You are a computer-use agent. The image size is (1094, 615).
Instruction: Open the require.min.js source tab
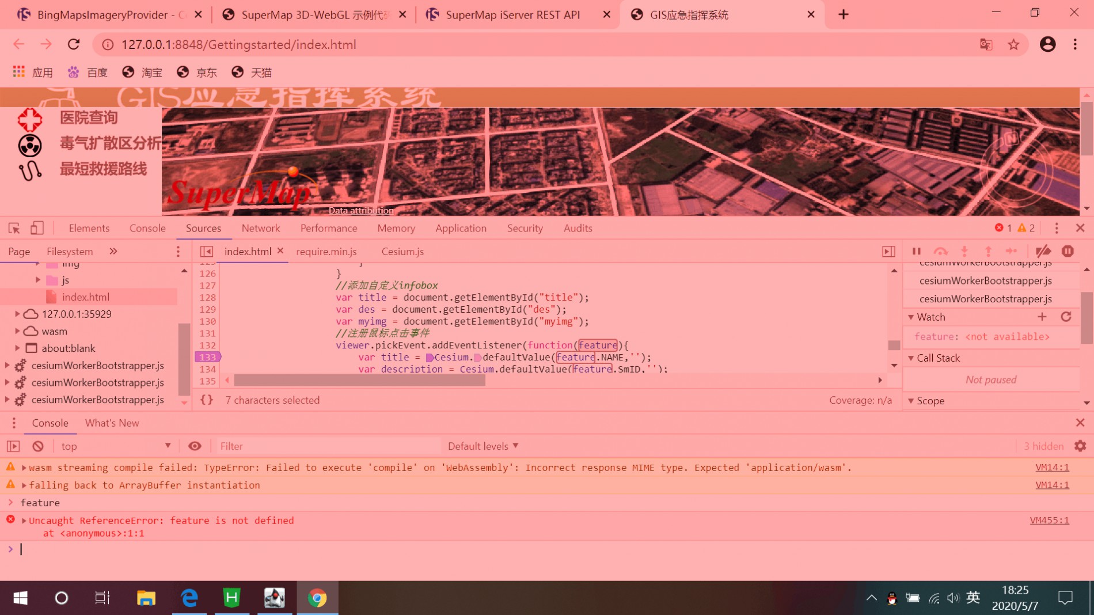pyautogui.click(x=326, y=252)
